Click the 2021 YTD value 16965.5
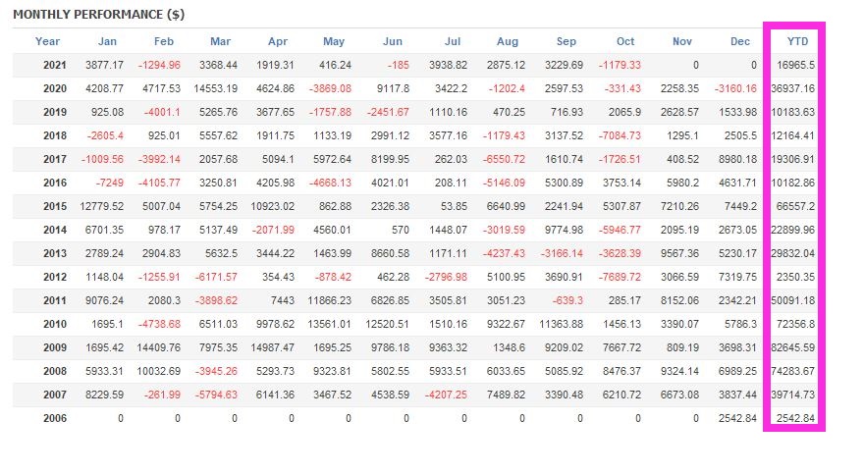864x474 pixels. [x=795, y=65]
